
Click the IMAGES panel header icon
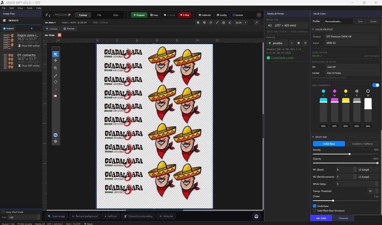pos(4,21)
